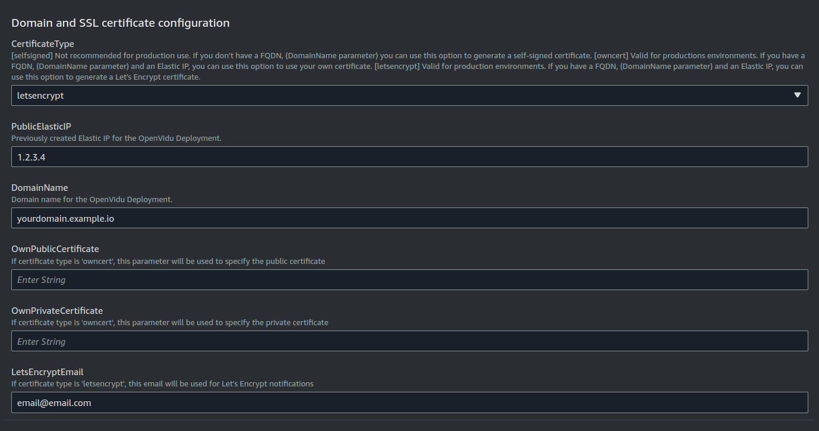Click the LetsEncryptEmail parameter label

48,372
